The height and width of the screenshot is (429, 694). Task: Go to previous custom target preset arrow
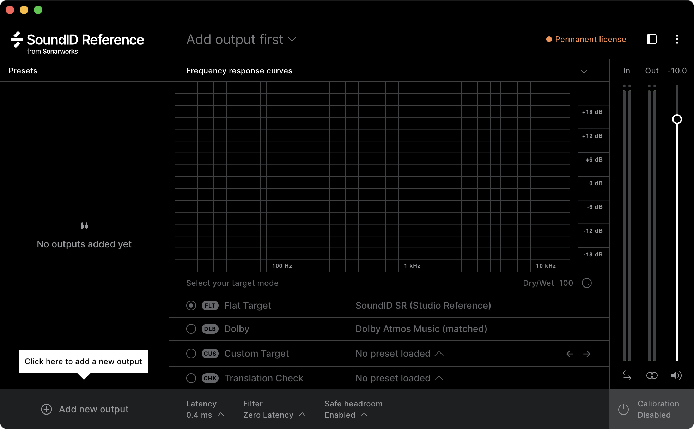click(x=570, y=354)
